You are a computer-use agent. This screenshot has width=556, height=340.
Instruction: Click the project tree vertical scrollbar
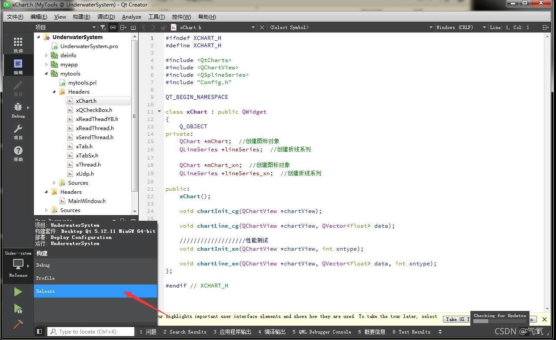click(x=134, y=117)
